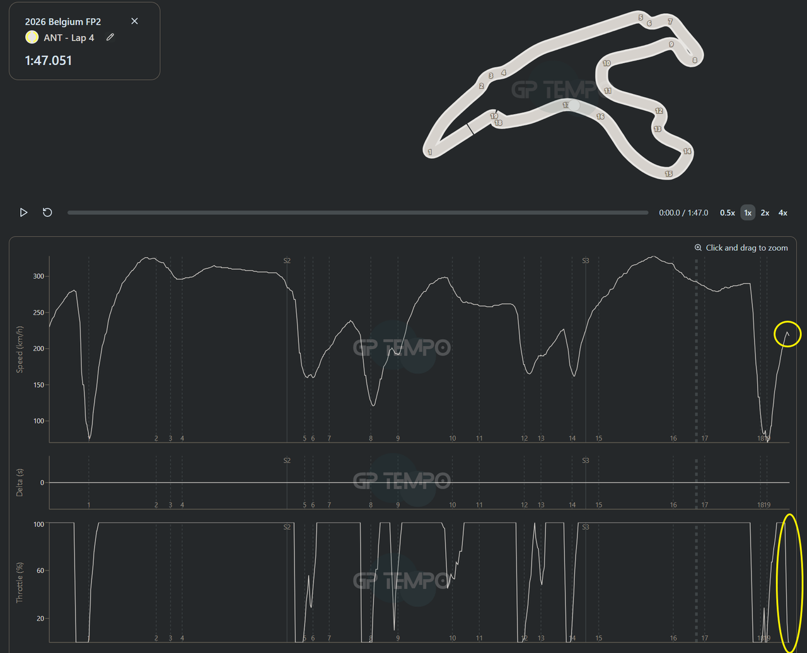Click the 1:47.051 lap time
The width and height of the screenshot is (807, 653).
pos(49,61)
